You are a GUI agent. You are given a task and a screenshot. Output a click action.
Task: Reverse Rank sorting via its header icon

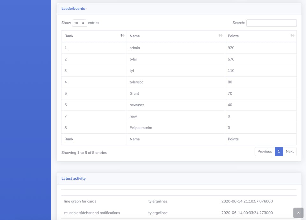click(x=122, y=36)
